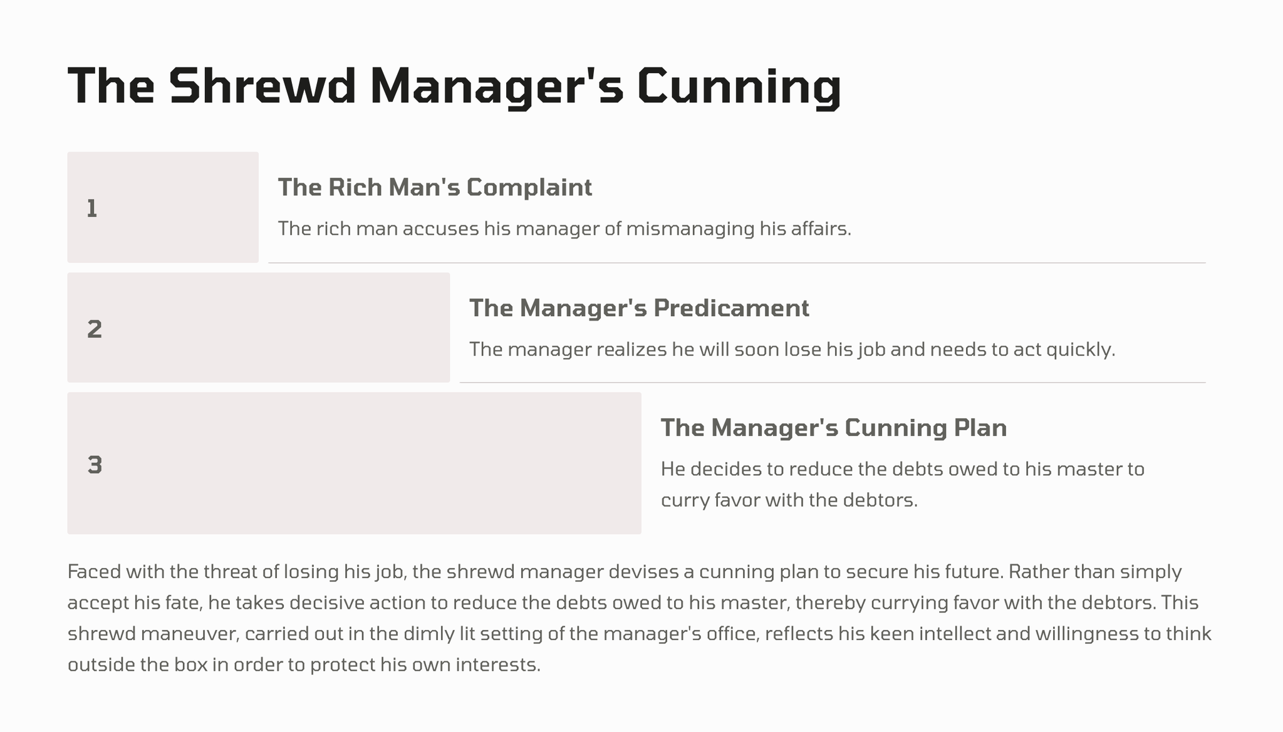Click the number 3 label

point(95,465)
